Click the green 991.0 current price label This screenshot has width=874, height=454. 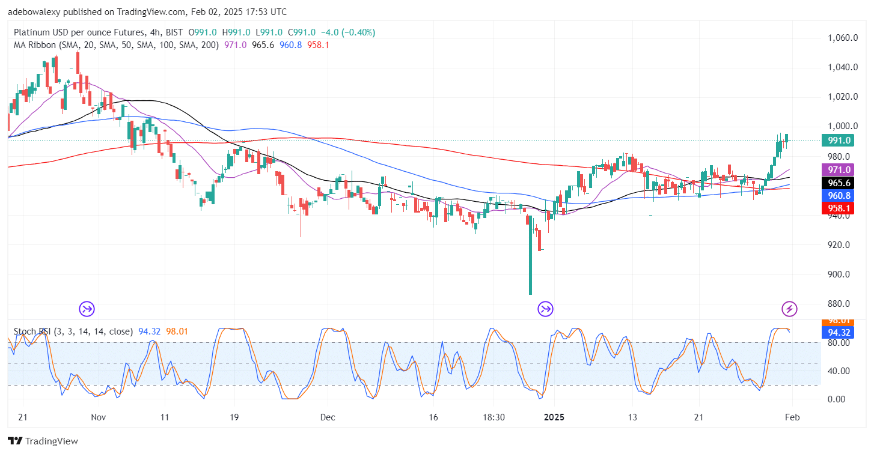coord(839,141)
